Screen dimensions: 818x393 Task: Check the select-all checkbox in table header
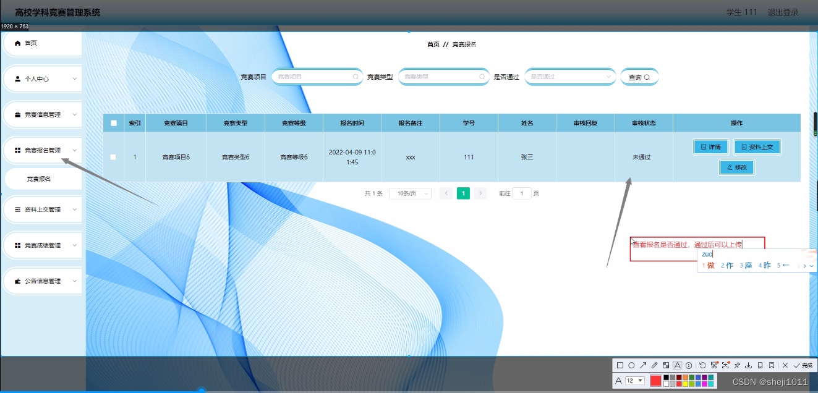coord(113,122)
